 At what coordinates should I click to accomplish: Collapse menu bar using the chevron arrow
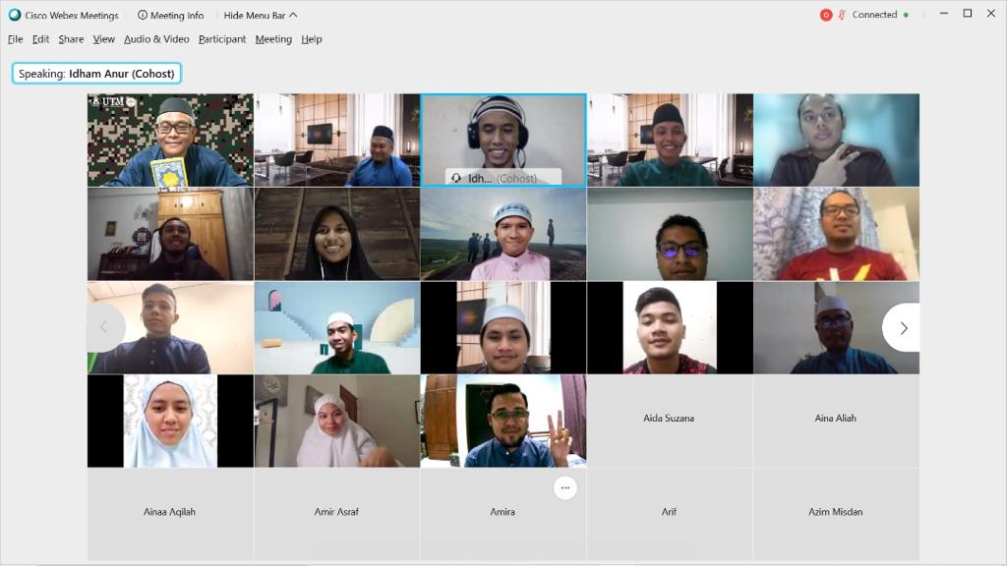click(293, 15)
